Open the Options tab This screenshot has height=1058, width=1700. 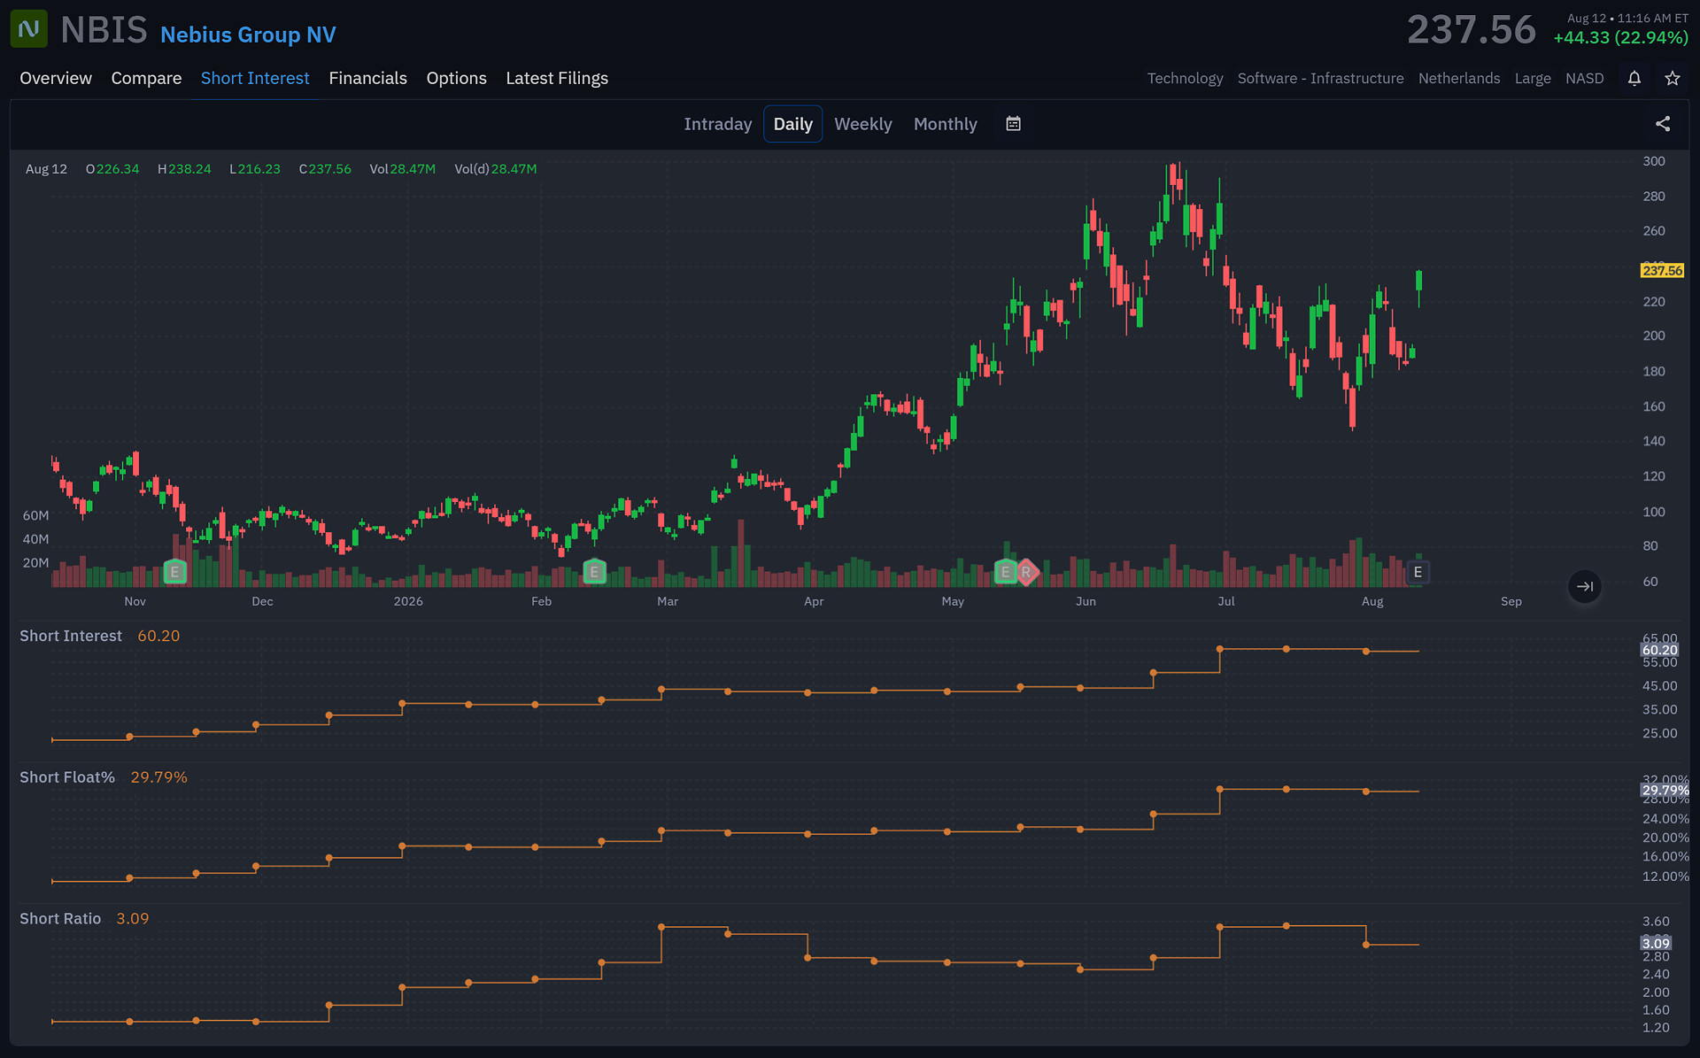coord(456,78)
